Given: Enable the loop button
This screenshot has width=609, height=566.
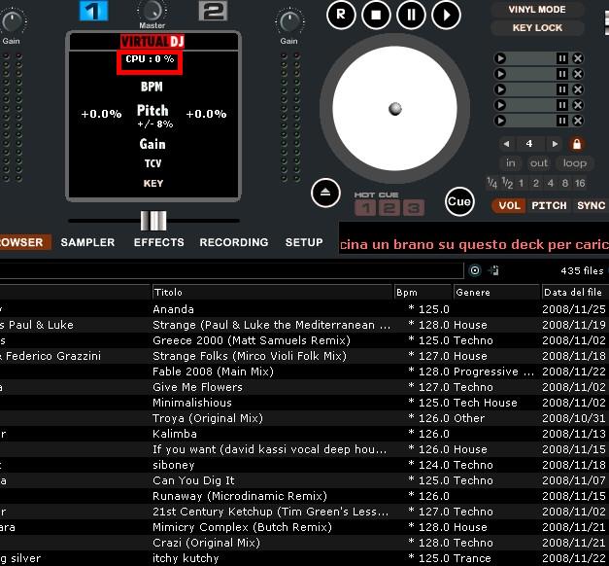Looking at the screenshot, I should coord(575,163).
